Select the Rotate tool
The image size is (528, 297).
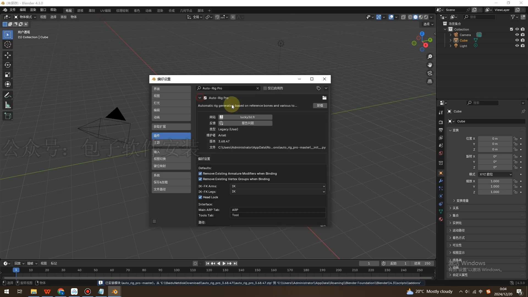click(8, 65)
